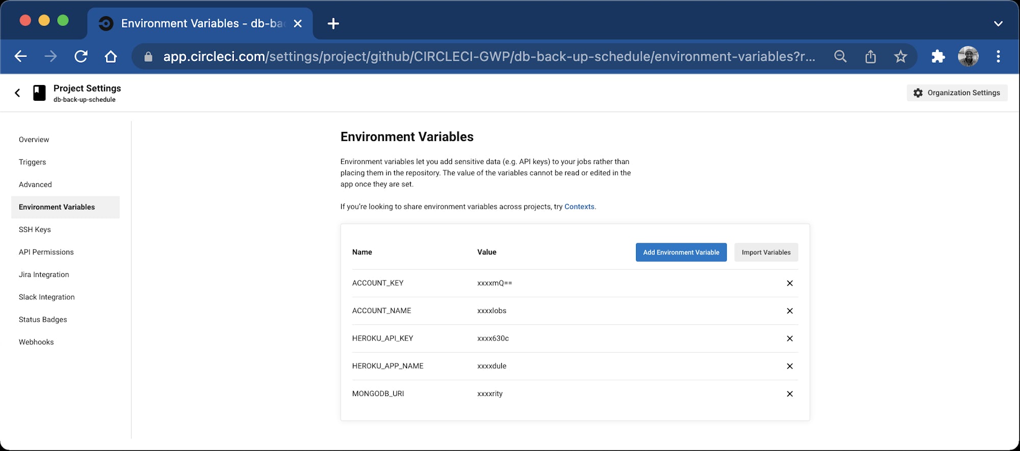Select Environment Variables in sidebar
Image resolution: width=1020 pixels, height=451 pixels.
click(65, 207)
